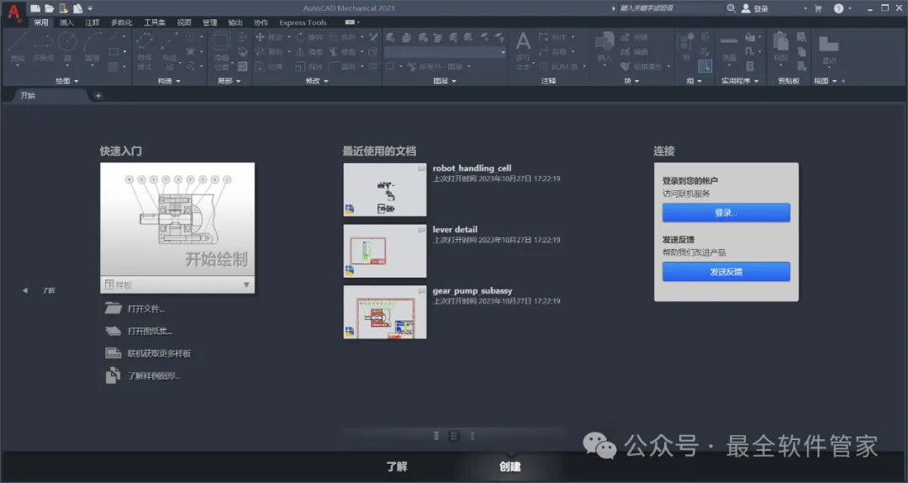The height and width of the screenshot is (483, 908).
Task: Click the Stretch (拉伸) tool icon
Action: 260,66
